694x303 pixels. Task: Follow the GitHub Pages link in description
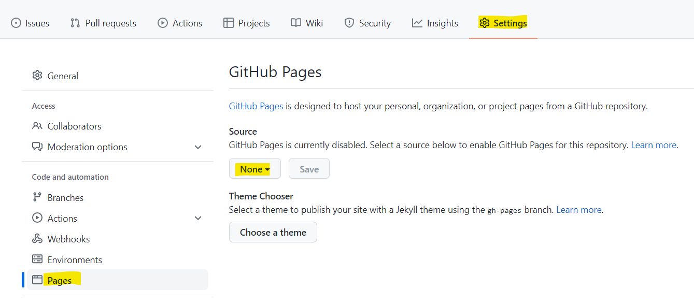click(x=256, y=106)
